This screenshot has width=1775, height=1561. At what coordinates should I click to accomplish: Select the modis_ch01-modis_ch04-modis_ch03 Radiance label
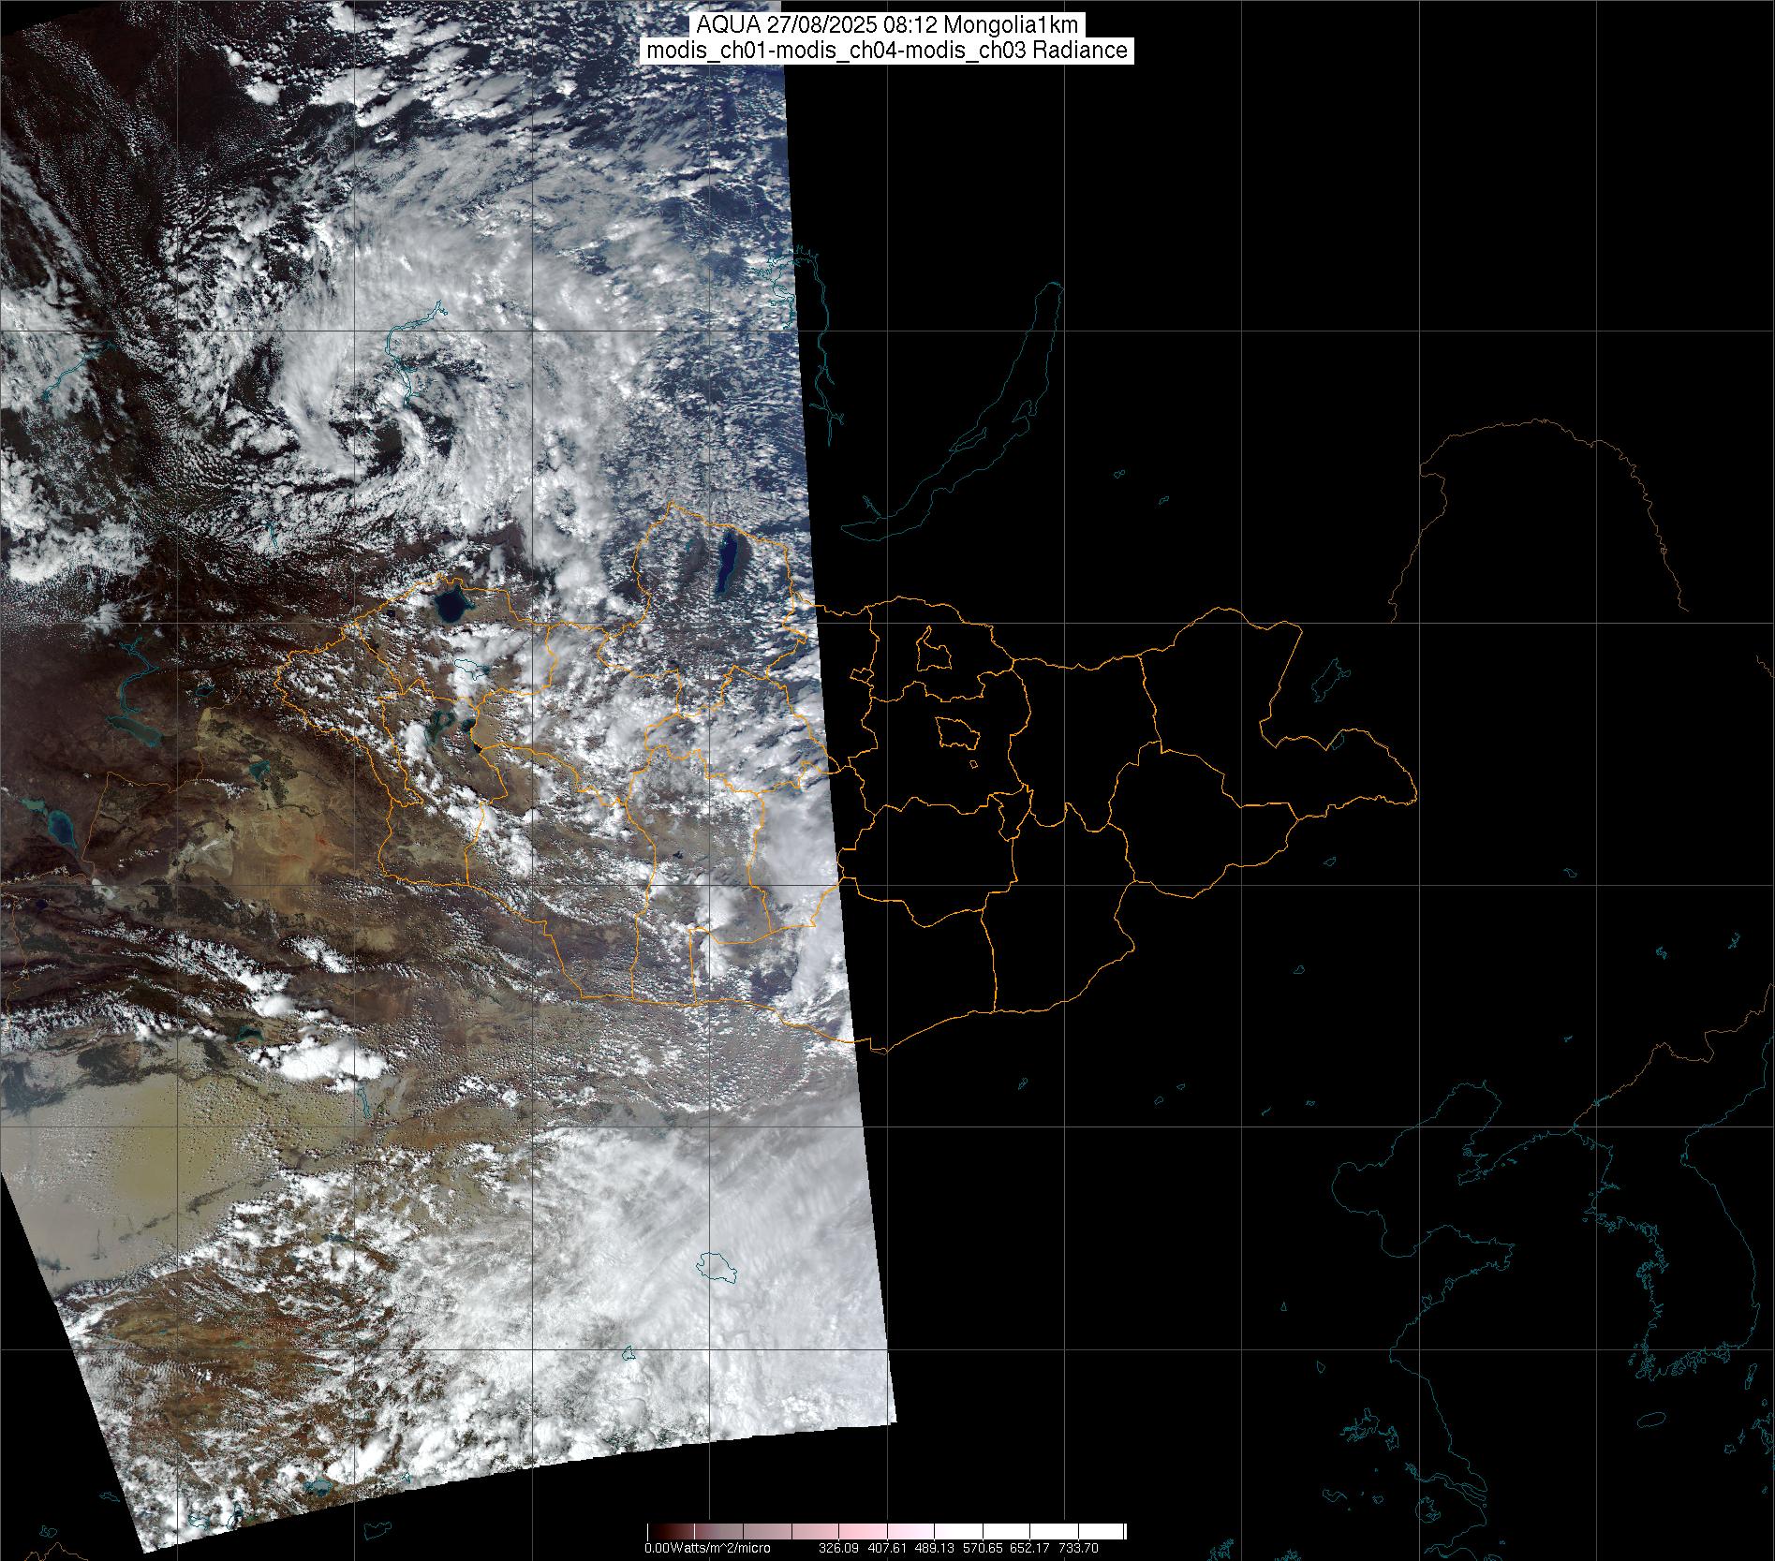(887, 51)
